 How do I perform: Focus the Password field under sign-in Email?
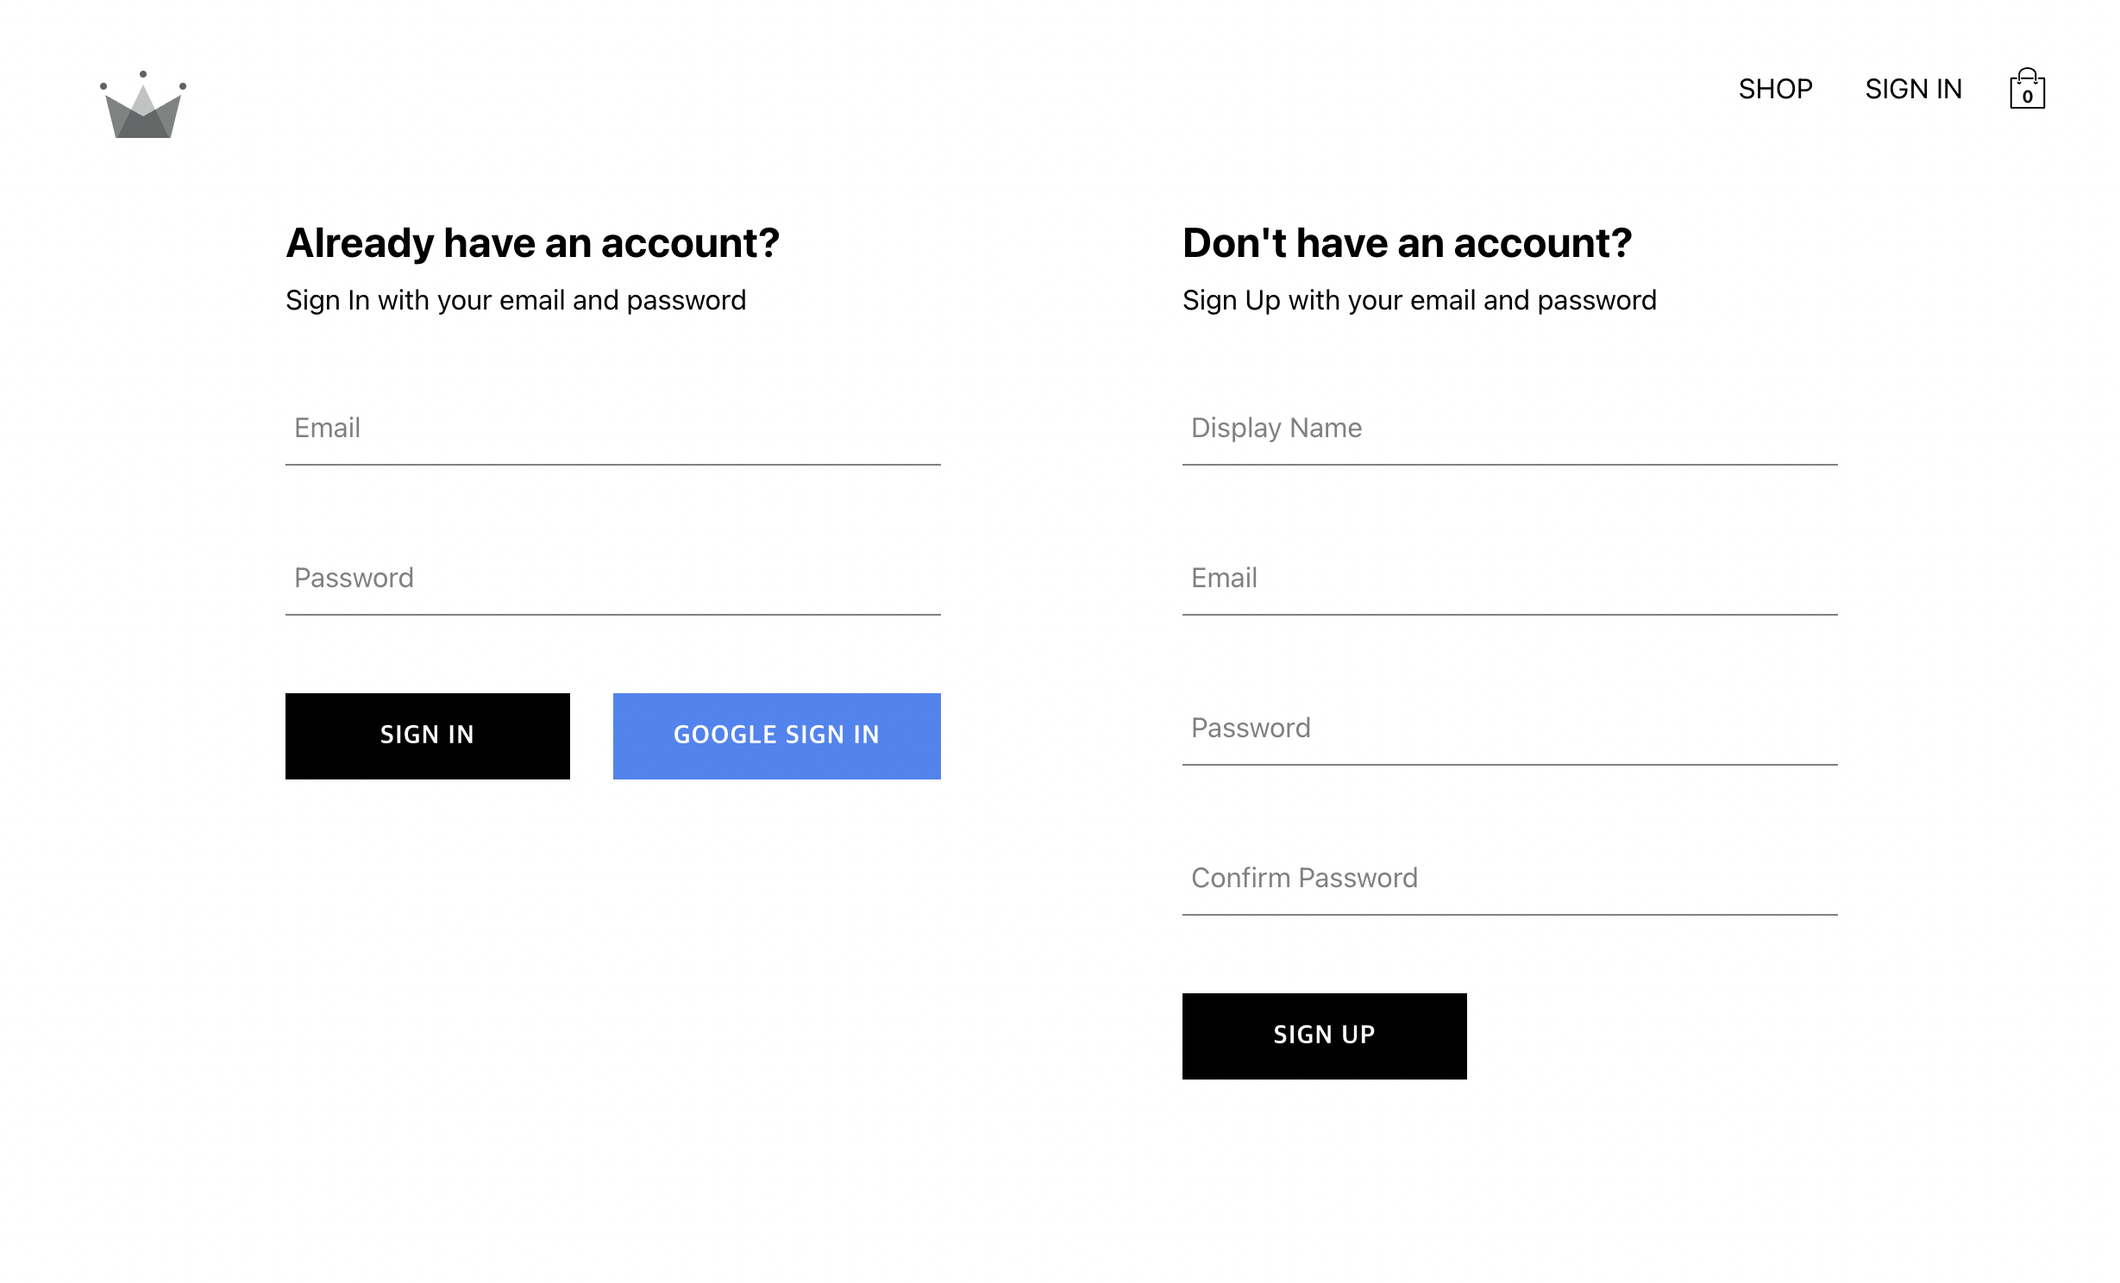click(613, 579)
